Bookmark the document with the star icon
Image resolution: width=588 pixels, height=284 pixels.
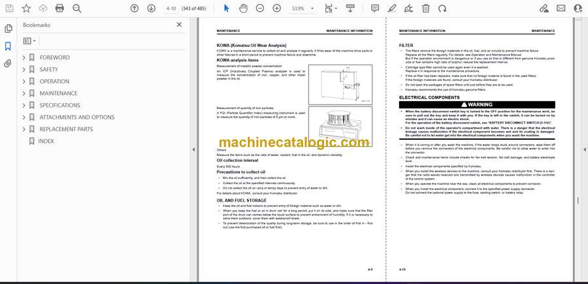click(26, 8)
